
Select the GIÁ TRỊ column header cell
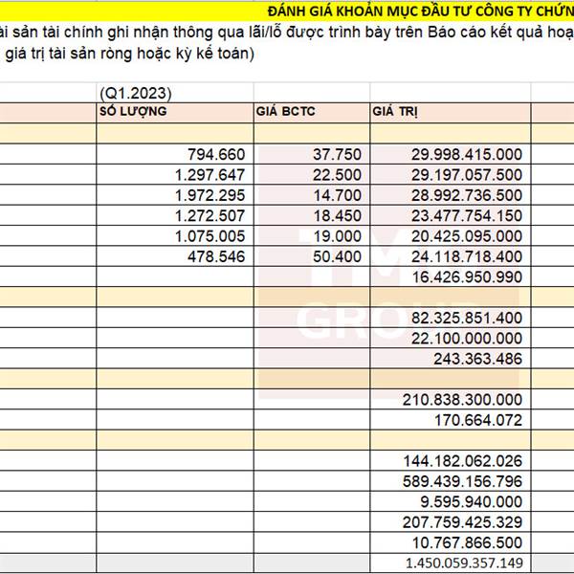coord(451,112)
